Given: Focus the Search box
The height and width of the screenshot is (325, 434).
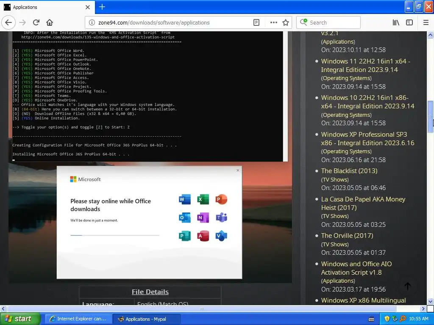Looking at the screenshot, I should (328, 22).
